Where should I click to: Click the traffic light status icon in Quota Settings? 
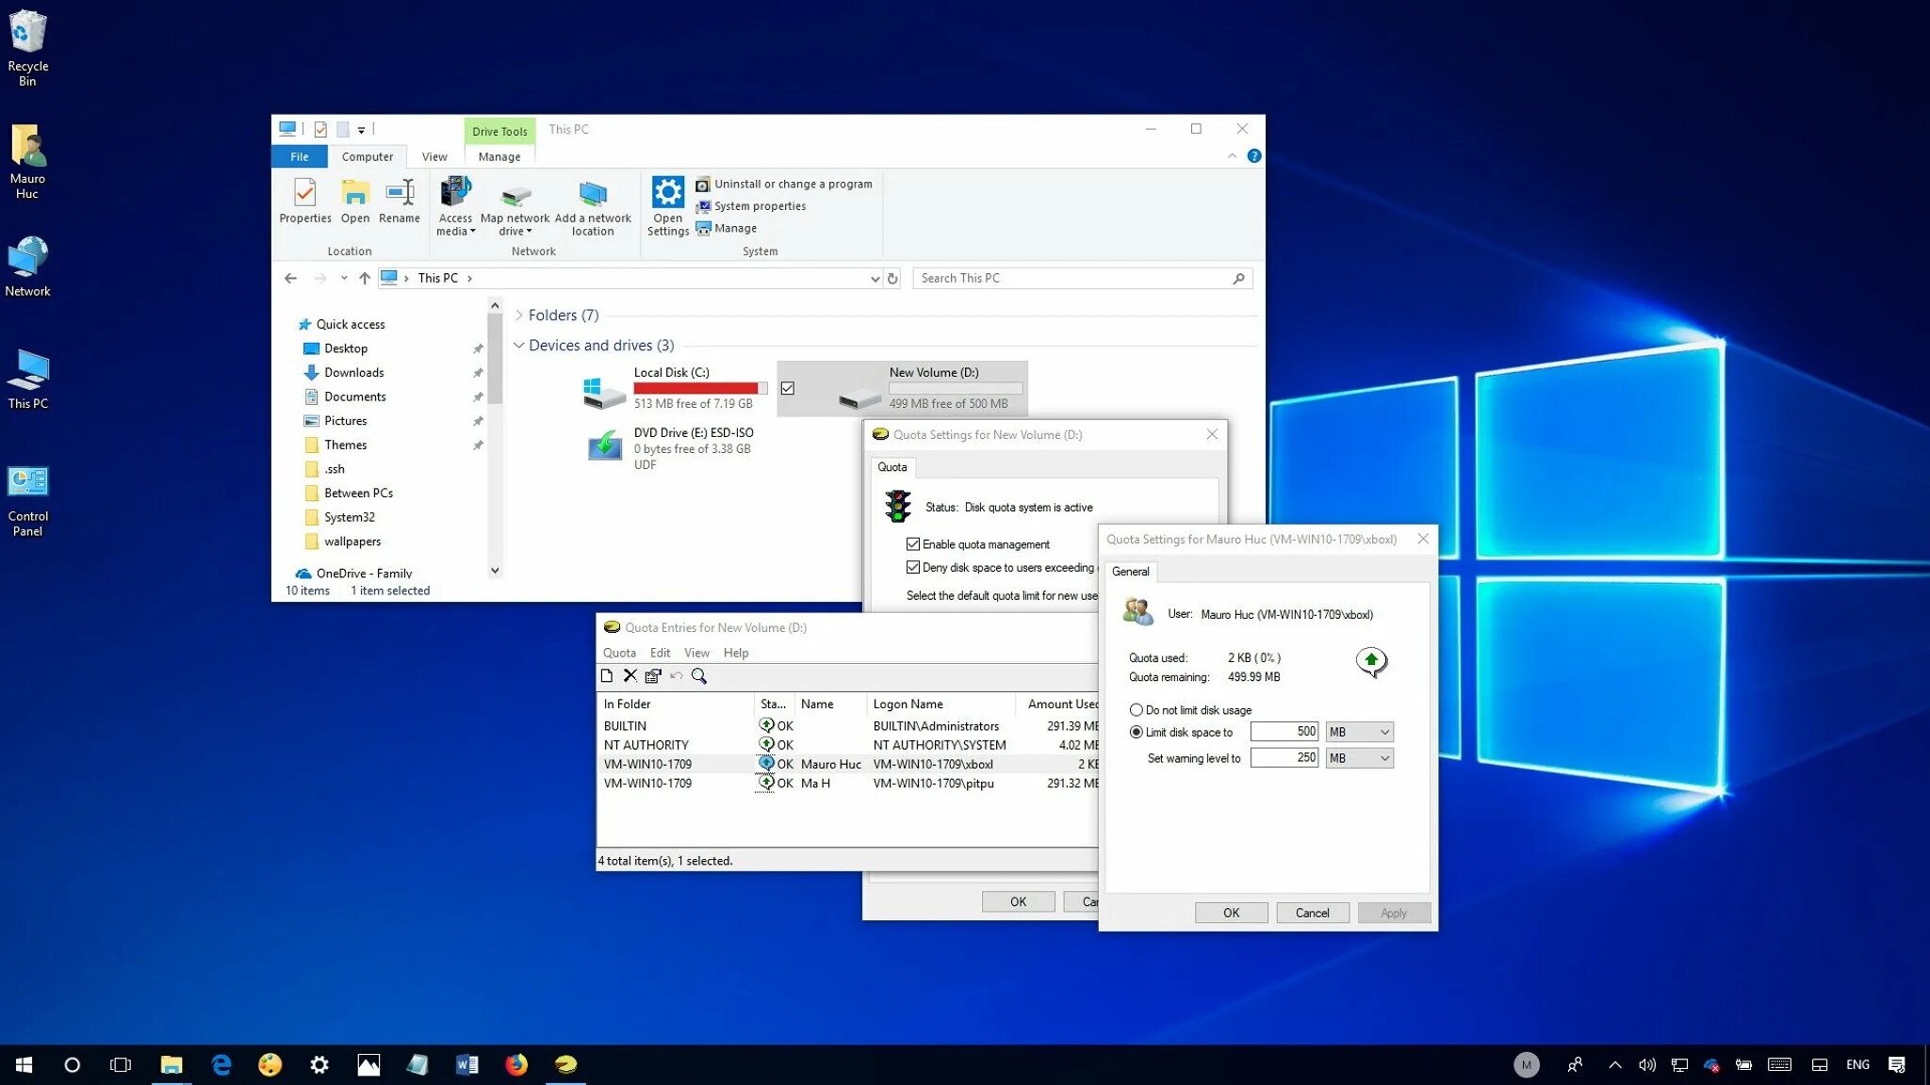click(896, 506)
